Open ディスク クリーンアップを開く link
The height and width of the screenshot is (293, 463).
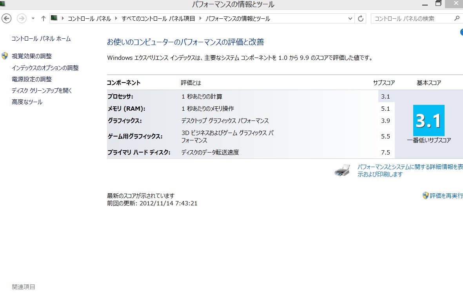pyautogui.click(x=42, y=90)
